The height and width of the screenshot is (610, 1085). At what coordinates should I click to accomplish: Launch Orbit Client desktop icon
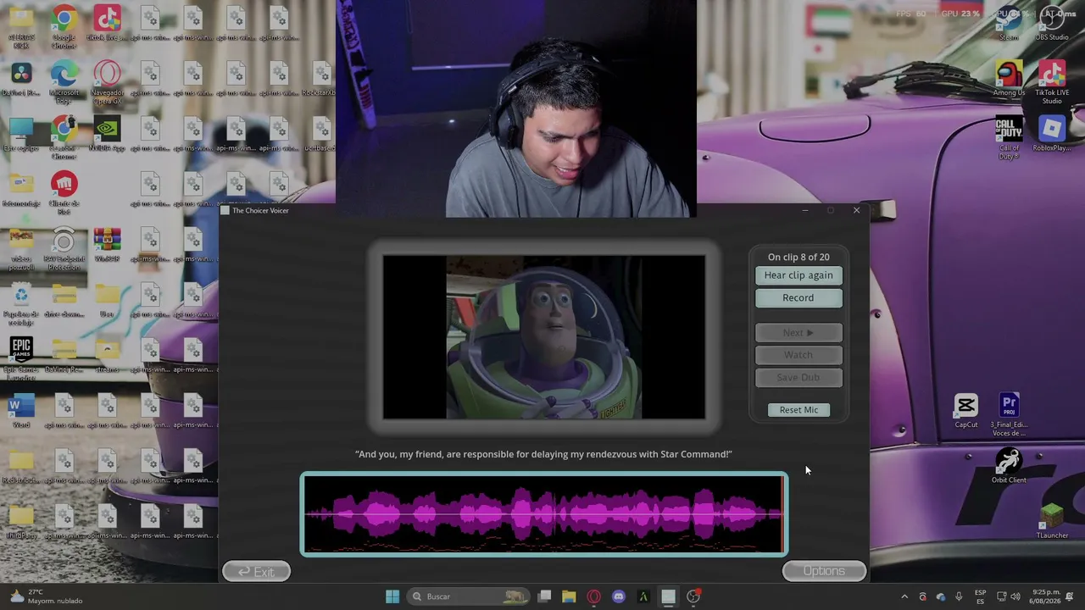click(1009, 466)
